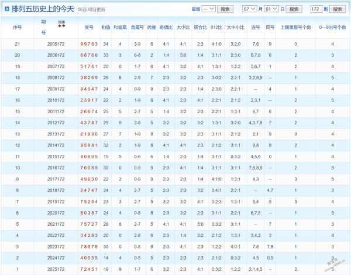Click the 连号 column header

tap(256, 28)
